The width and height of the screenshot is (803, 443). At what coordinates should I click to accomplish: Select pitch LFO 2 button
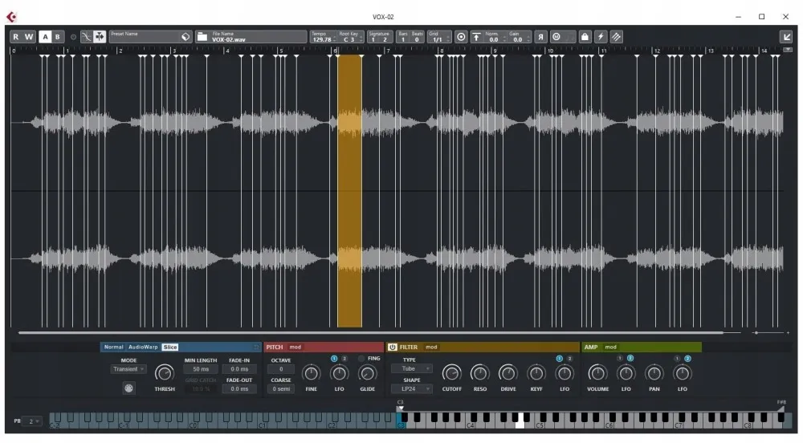[344, 359]
